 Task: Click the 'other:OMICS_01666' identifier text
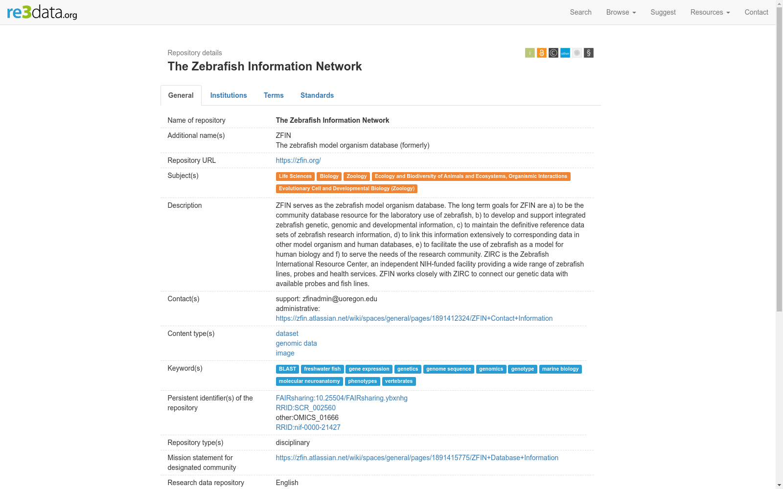coord(307,418)
